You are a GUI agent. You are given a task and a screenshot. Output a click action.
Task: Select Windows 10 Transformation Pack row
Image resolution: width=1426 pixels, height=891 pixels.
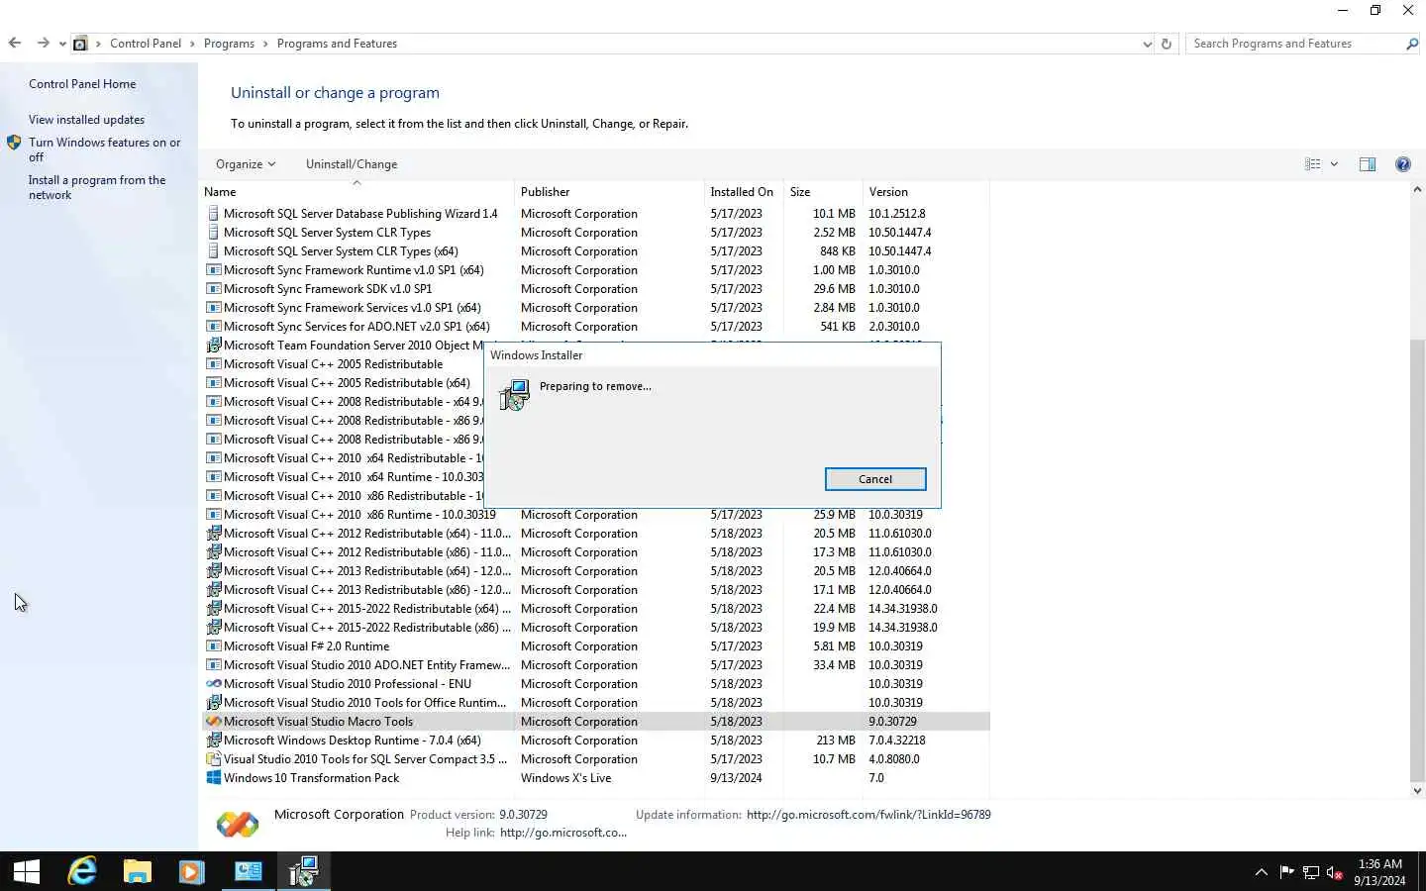(596, 778)
